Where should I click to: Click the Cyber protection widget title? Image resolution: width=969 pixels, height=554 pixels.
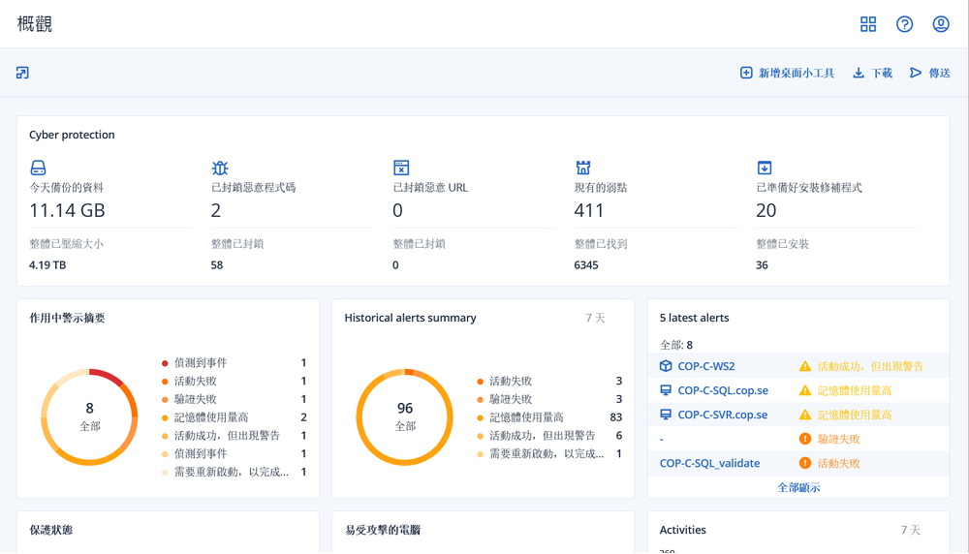[x=72, y=135]
